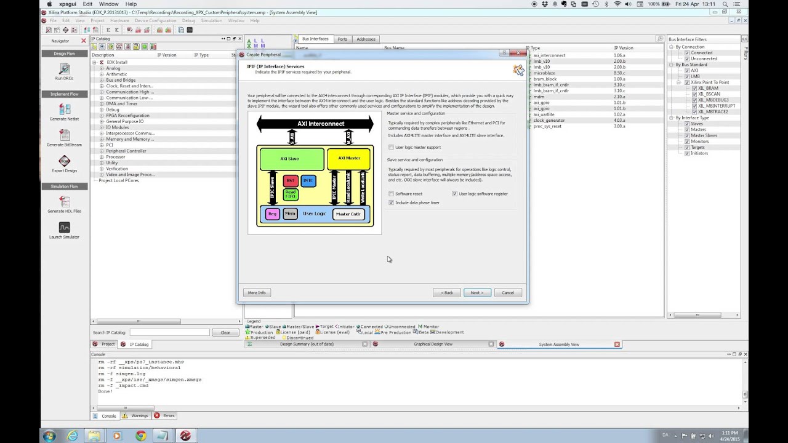Click Back in Create Peripheral wizard
The height and width of the screenshot is (443, 788).
(446, 293)
